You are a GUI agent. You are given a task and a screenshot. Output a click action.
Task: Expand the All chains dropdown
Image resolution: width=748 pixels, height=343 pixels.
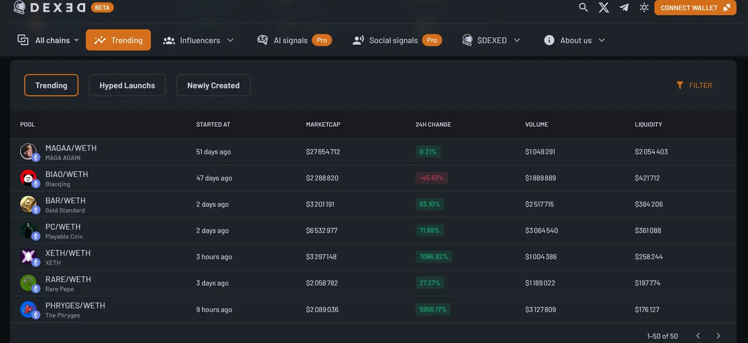click(x=49, y=40)
